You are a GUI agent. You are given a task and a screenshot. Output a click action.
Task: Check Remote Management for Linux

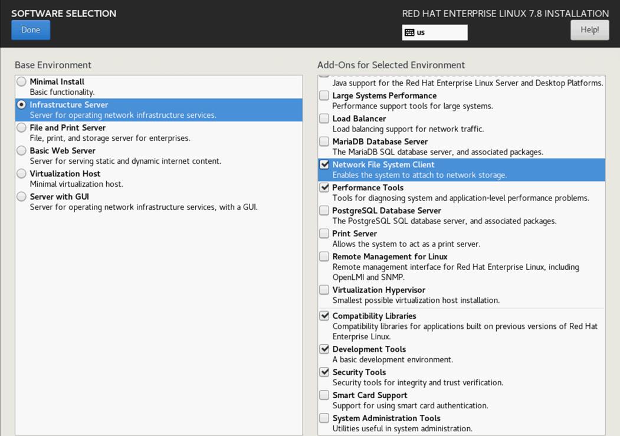(x=324, y=256)
